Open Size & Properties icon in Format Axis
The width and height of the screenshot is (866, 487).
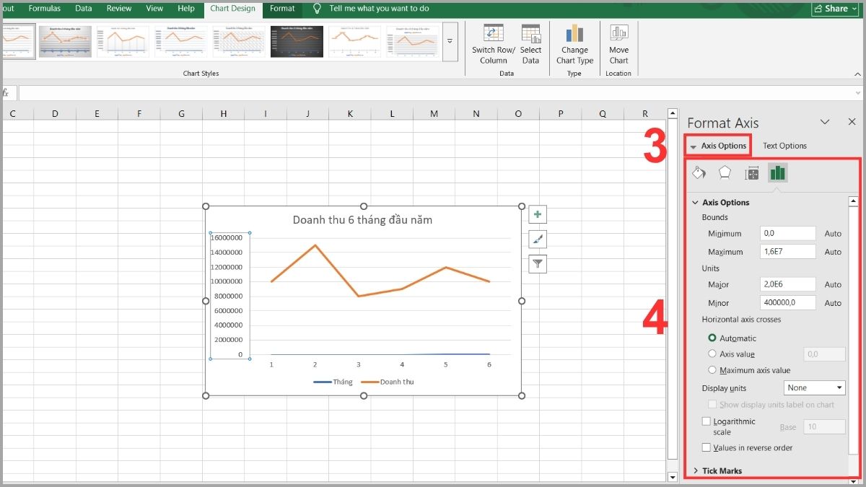point(751,173)
